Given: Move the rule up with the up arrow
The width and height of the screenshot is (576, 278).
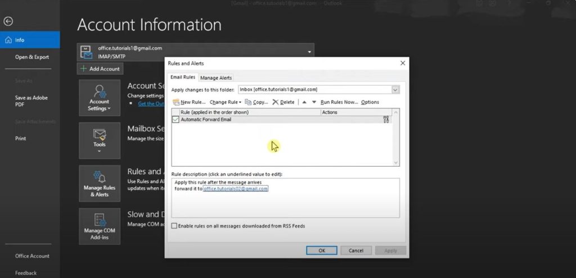Looking at the screenshot, I should click(x=304, y=102).
